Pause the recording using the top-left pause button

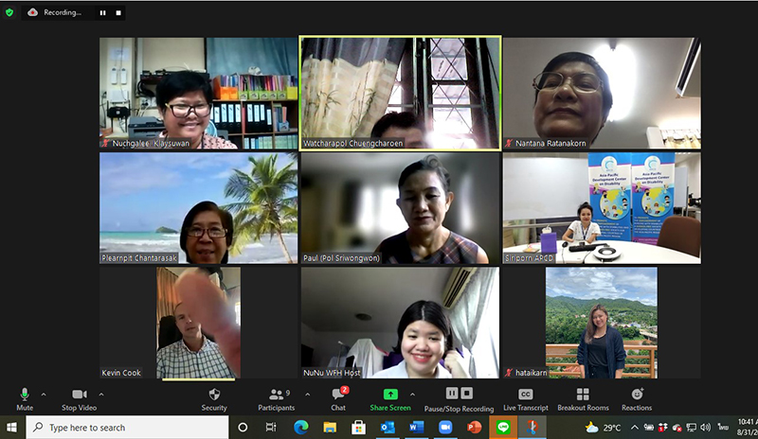pos(102,13)
